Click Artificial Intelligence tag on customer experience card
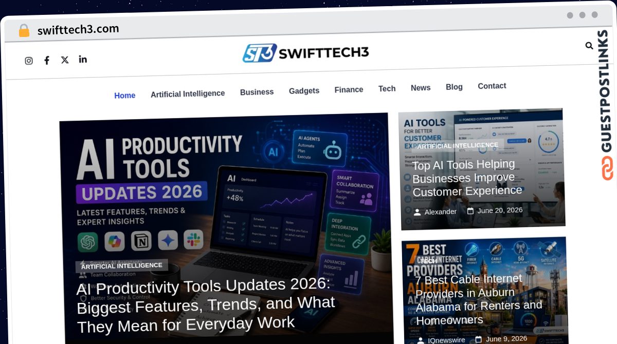This screenshot has width=617, height=344. point(458,145)
